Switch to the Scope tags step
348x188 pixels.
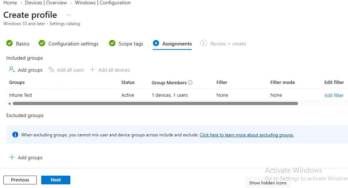(x=131, y=44)
